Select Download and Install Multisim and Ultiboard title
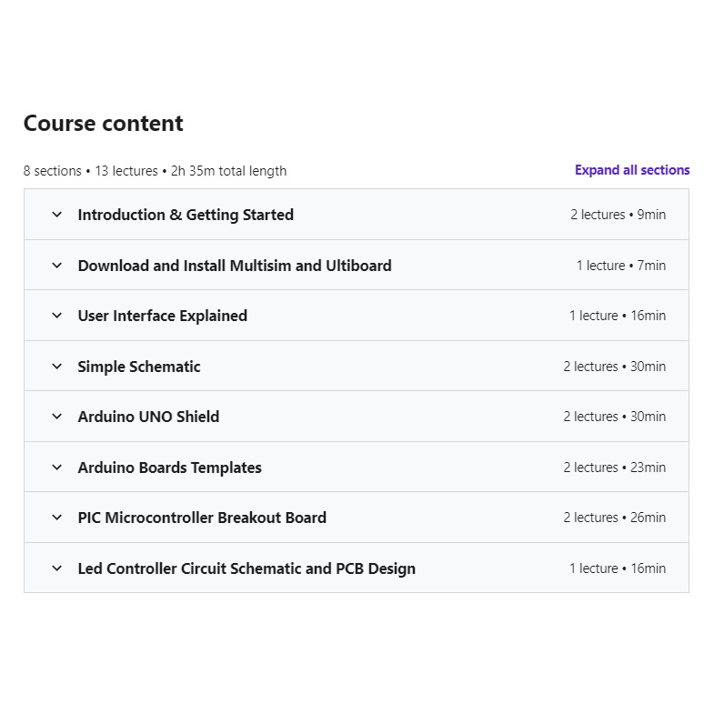714x714 pixels. (235, 266)
